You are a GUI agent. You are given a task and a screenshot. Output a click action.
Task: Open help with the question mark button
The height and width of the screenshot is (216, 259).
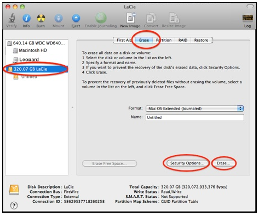[14, 206]
